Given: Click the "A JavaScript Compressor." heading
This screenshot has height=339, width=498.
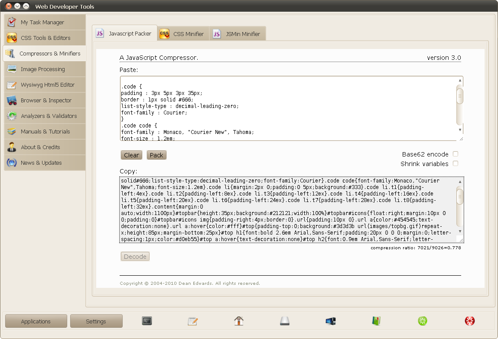Looking at the screenshot, I should [x=159, y=58].
